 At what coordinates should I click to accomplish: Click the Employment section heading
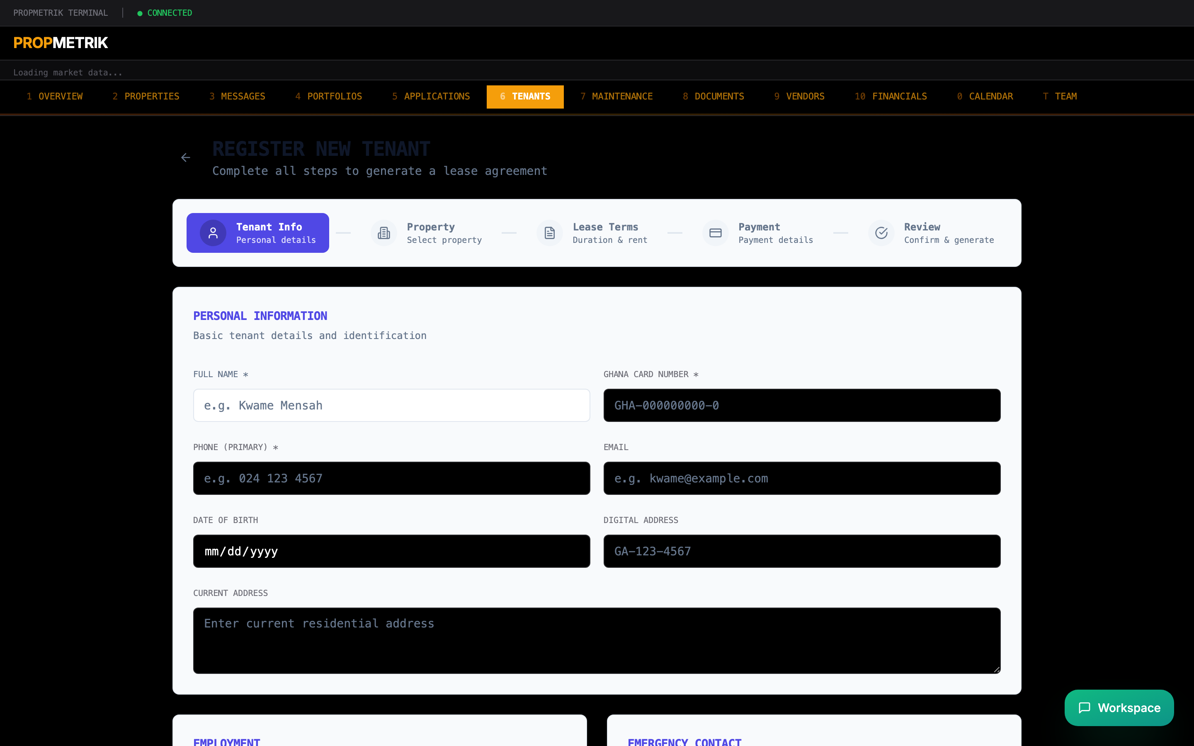226,742
